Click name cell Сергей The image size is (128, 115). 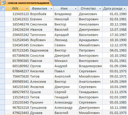66,92
